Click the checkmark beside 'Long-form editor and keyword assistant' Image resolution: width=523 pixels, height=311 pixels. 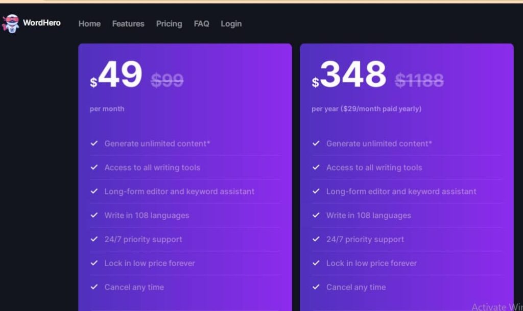(x=94, y=192)
